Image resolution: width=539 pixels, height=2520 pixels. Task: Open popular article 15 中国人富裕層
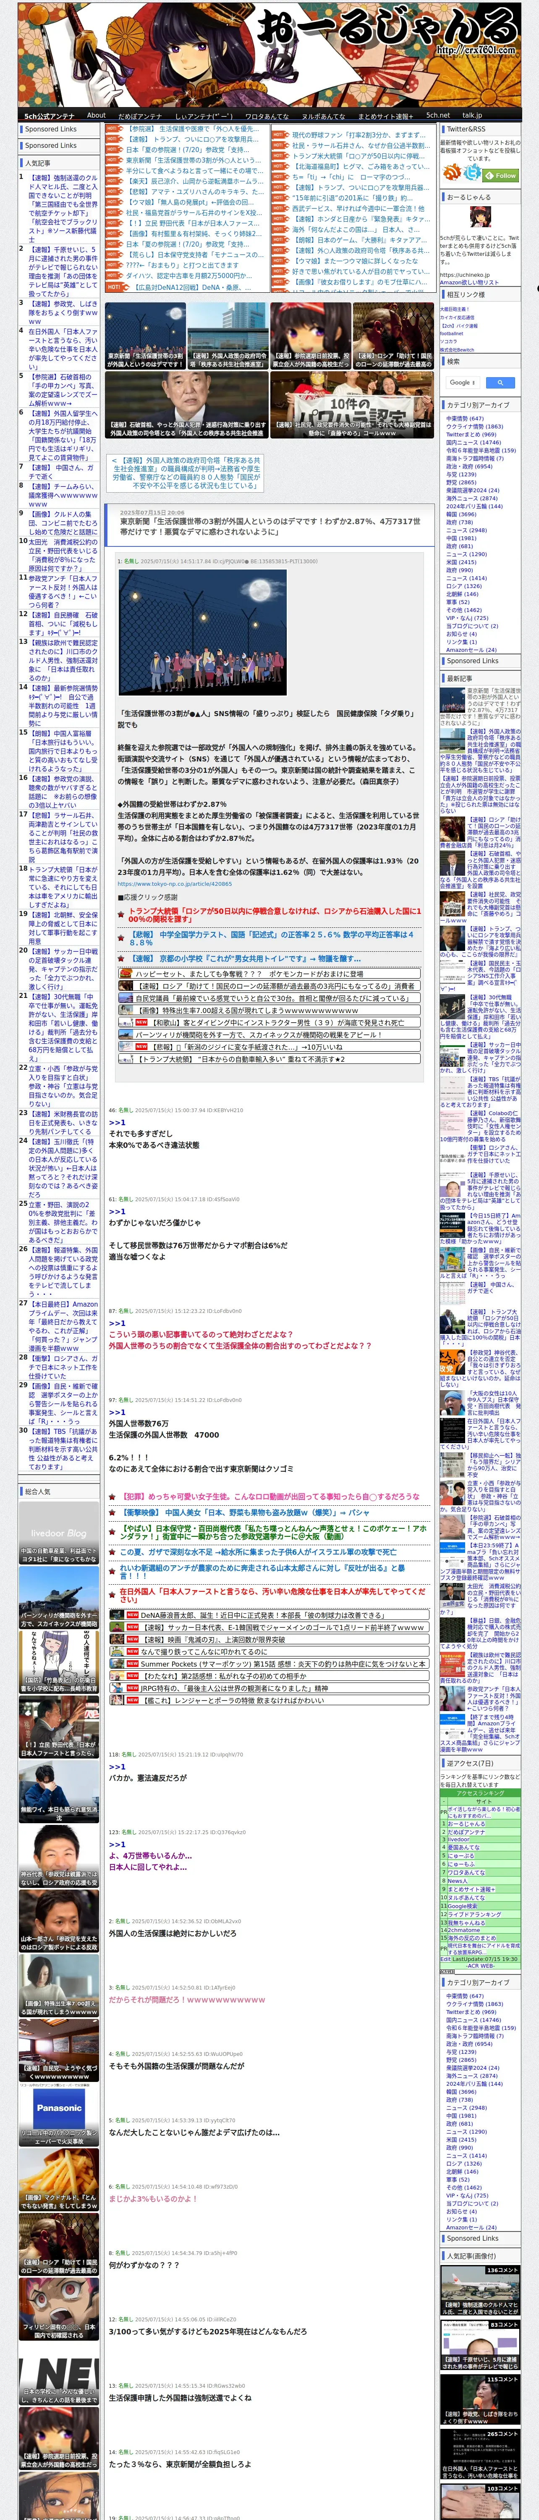coord(63,751)
